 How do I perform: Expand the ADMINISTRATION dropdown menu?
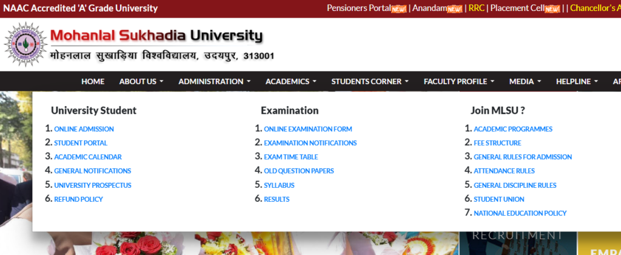tap(214, 81)
